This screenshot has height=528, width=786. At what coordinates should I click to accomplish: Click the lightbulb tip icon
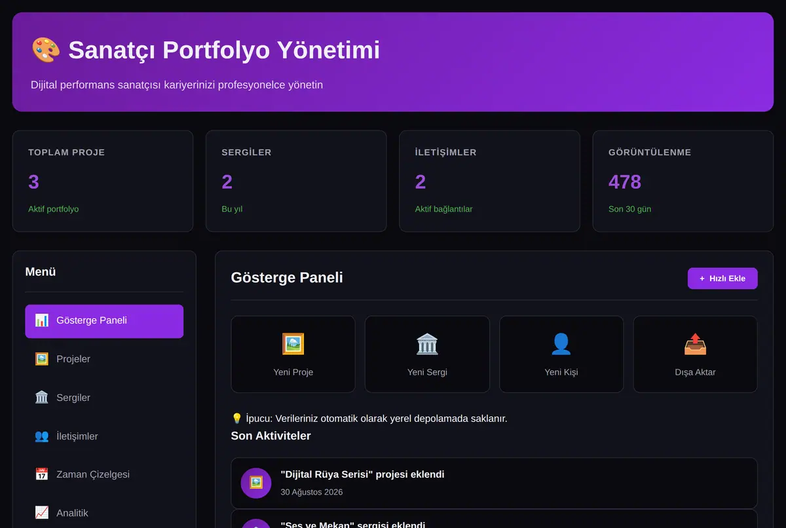(237, 418)
